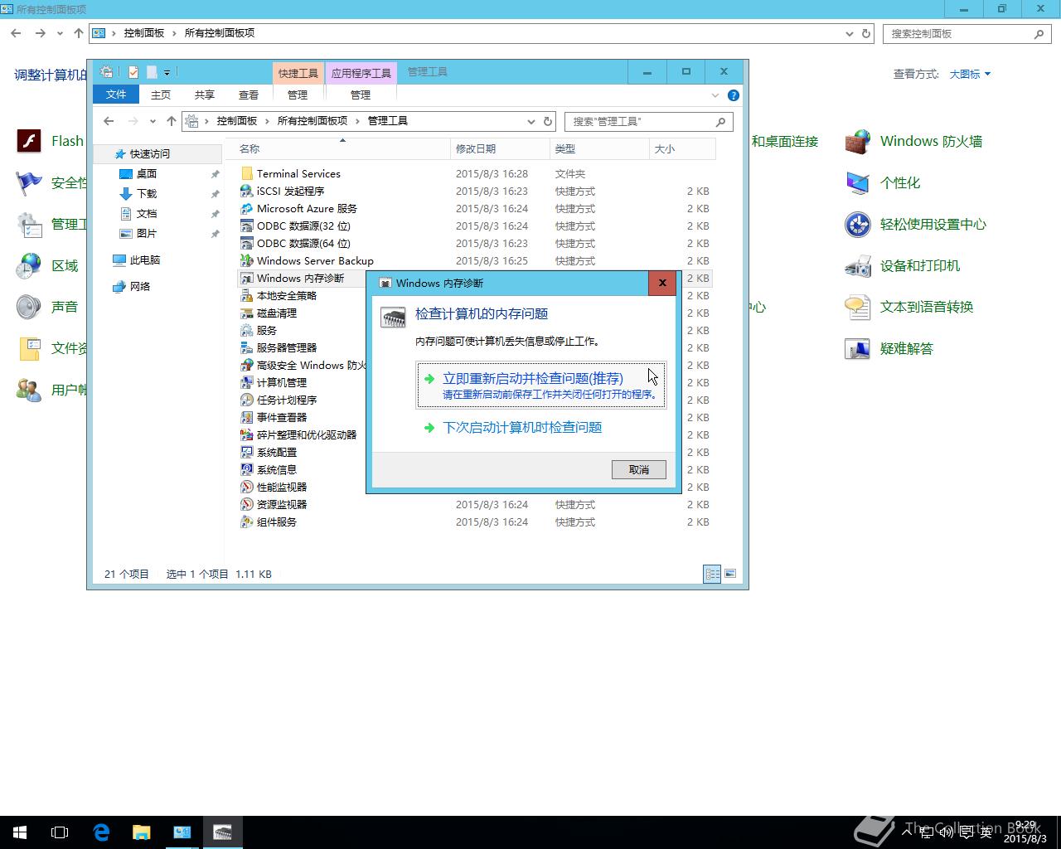Switch to the 共享 ribbon tab

(x=204, y=95)
